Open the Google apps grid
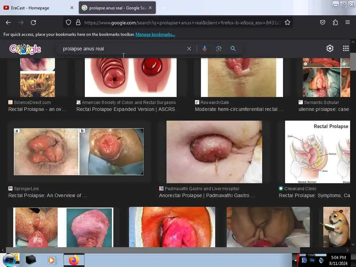This screenshot has width=356, height=267. [346, 48]
